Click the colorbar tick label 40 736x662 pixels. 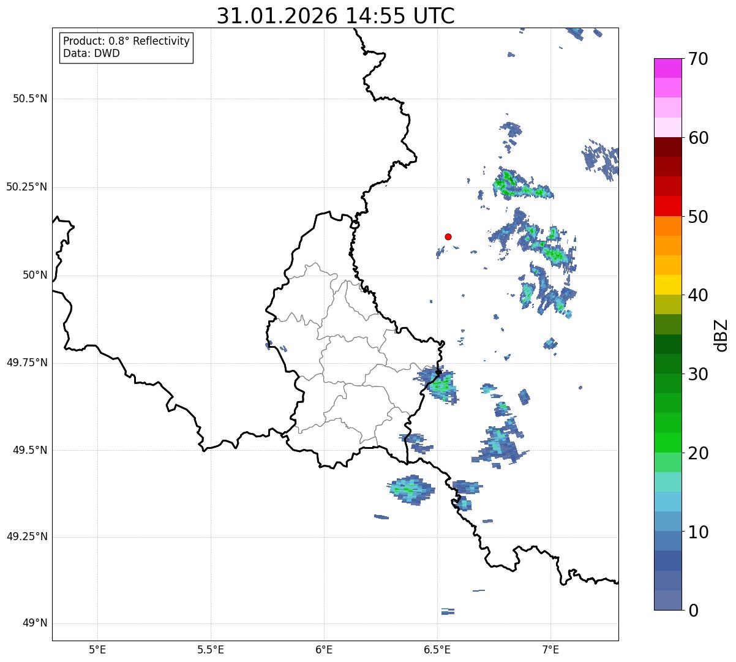click(698, 295)
